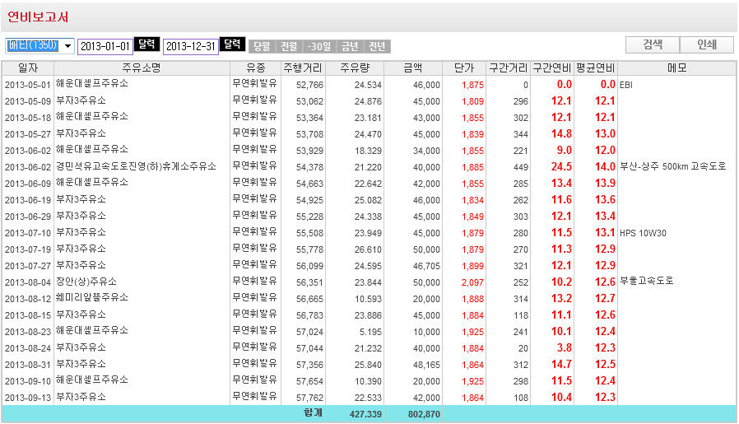
Task: Select the 당월 (this month) period button
Action: pos(262,47)
